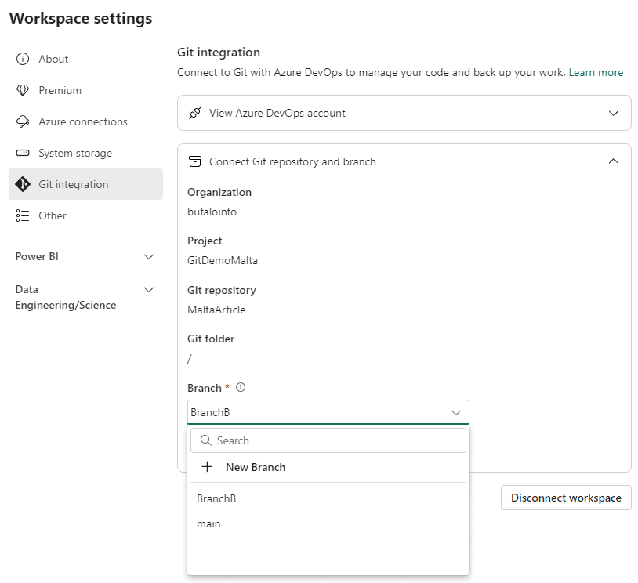Open the About settings page
The height and width of the screenshot is (583, 638).
point(85,59)
